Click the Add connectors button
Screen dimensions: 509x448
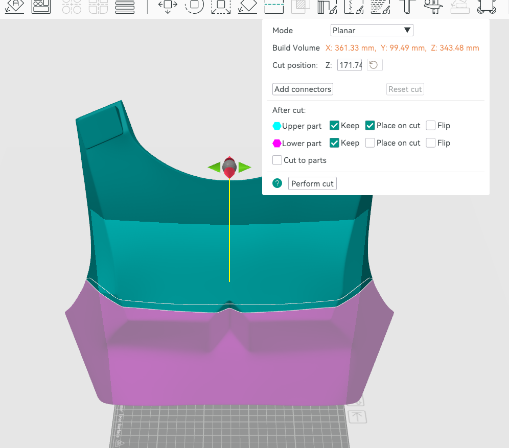click(302, 89)
